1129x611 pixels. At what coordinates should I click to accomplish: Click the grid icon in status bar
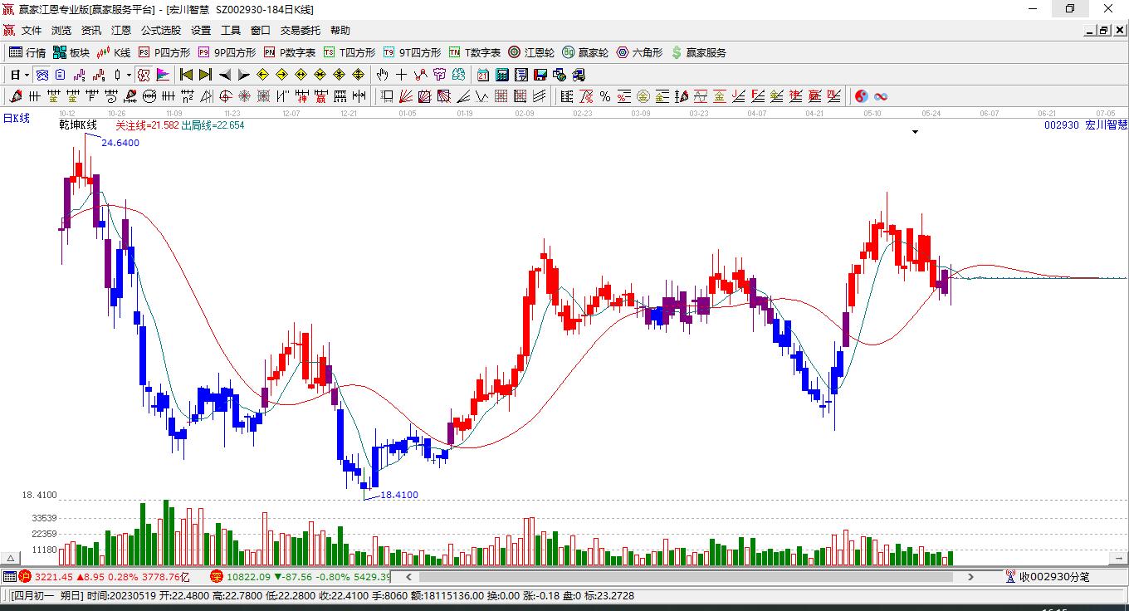[9, 576]
